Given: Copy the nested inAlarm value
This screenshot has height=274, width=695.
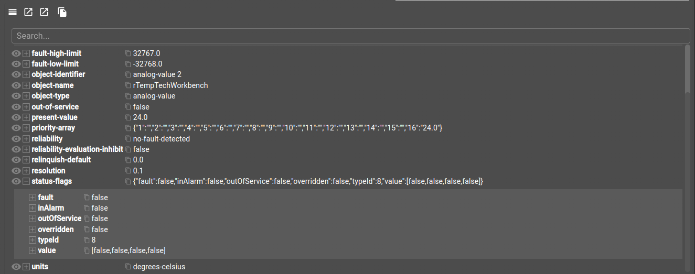Looking at the screenshot, I should (x=87, y=208).
